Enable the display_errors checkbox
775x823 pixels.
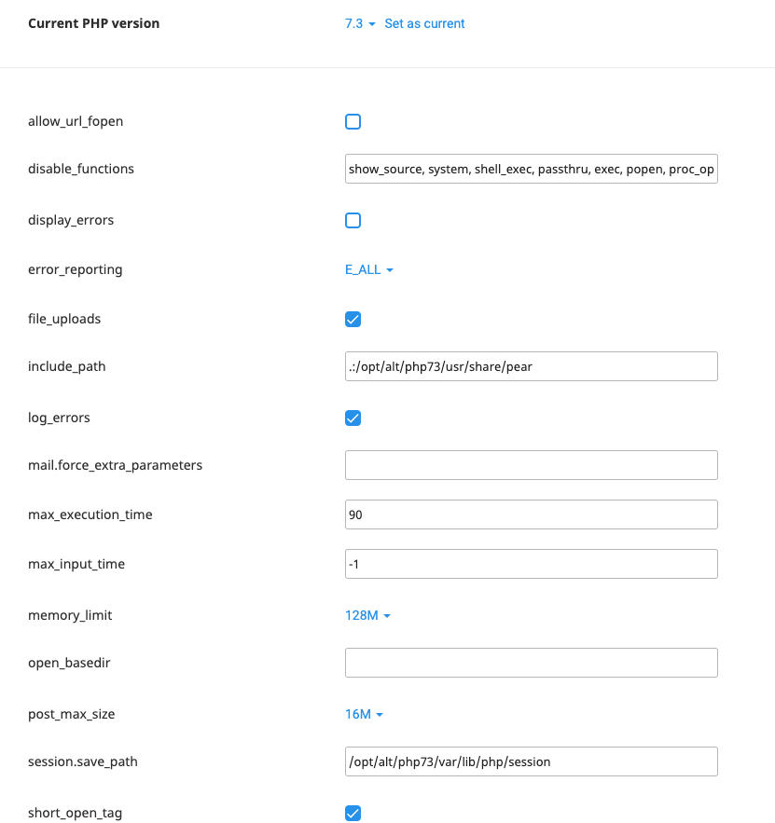[353, 221]
